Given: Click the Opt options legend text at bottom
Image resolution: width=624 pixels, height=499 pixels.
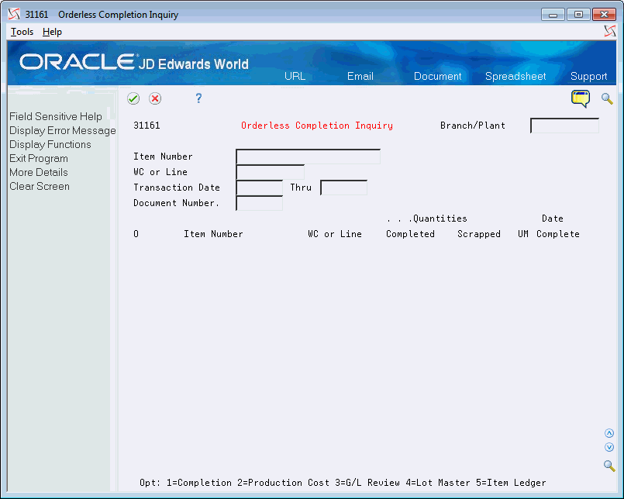Looking at the screenshot, I should 343,483.
